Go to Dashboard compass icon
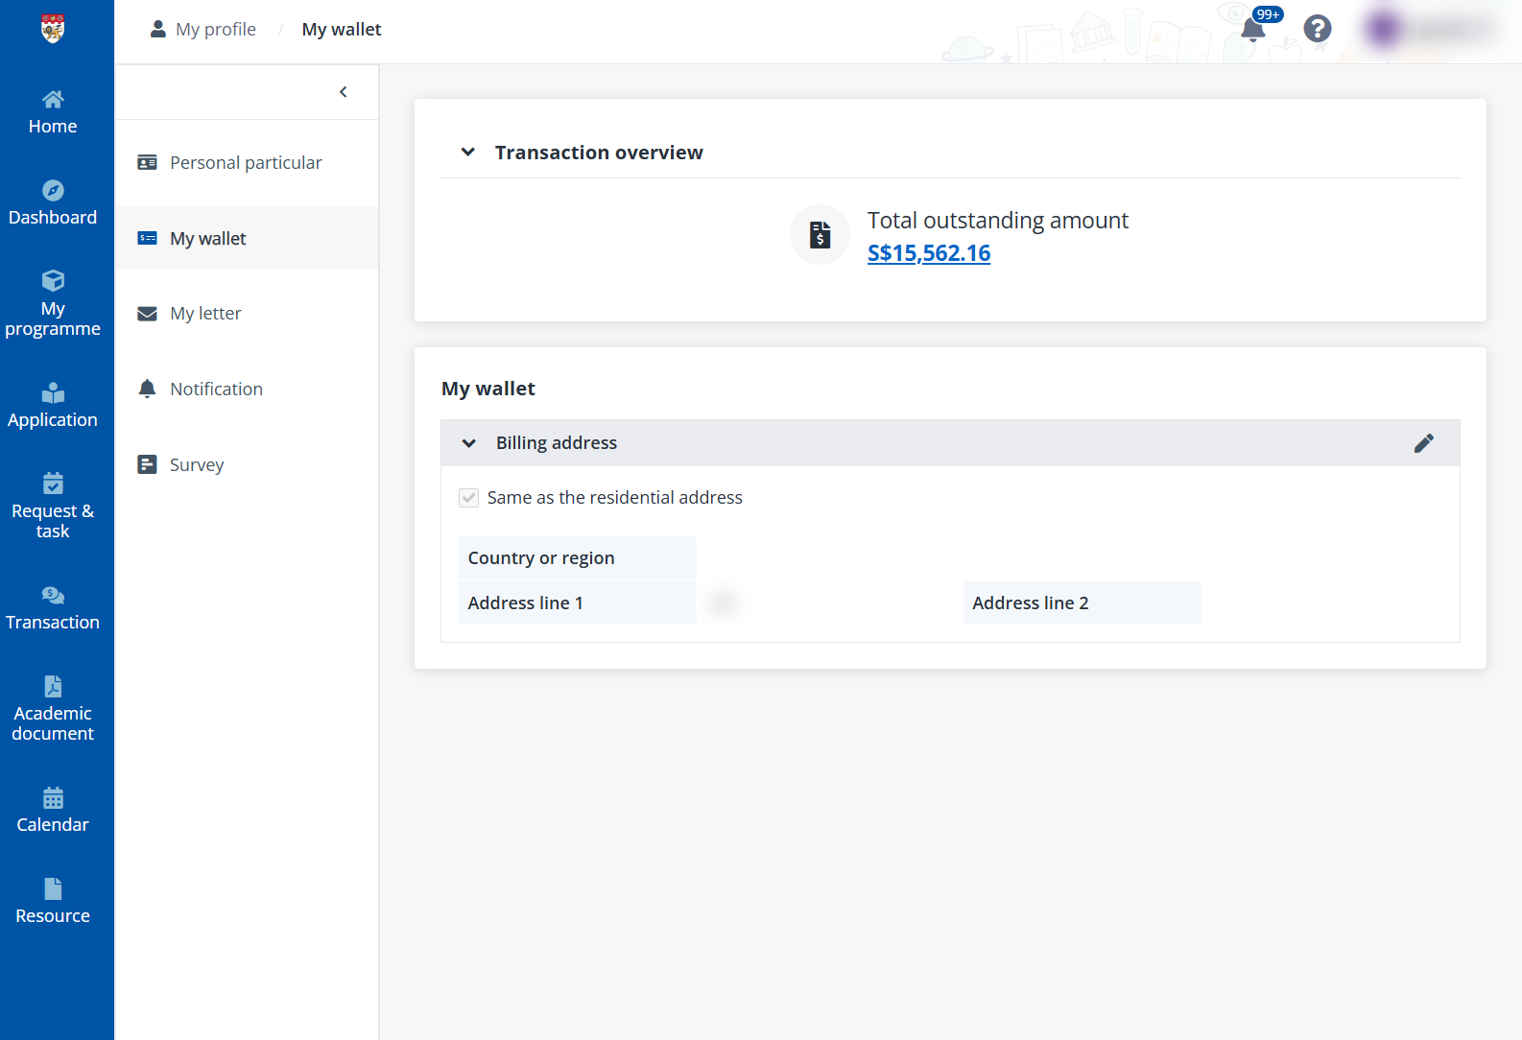The width and height of the screenshot is (1522, 1040). [53, 191]
